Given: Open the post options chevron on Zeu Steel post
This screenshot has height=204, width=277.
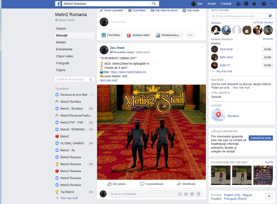Looking at the screenshot, I should 202,47.
